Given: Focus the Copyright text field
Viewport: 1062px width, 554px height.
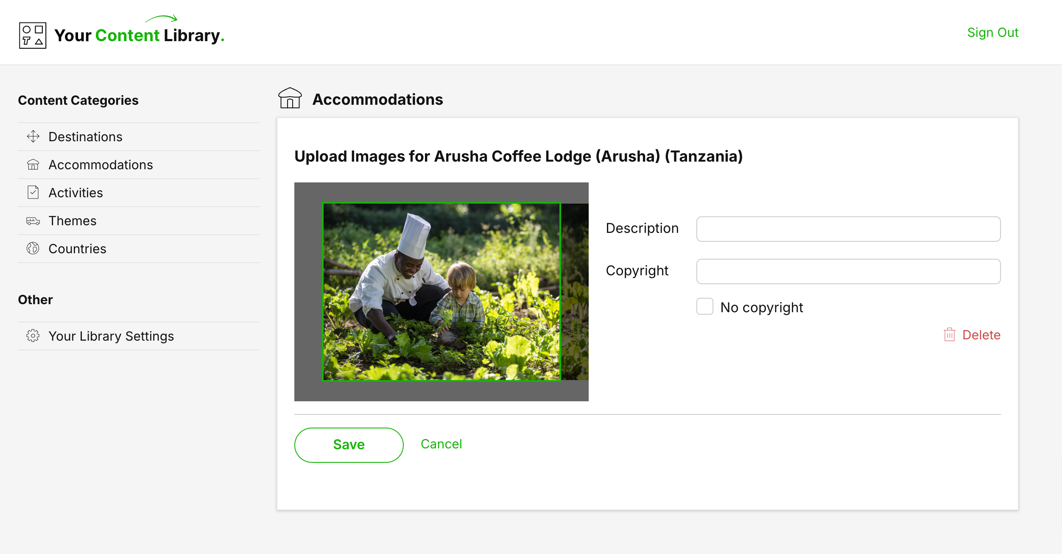Looking at the screenshot, I should click(848, 271).
